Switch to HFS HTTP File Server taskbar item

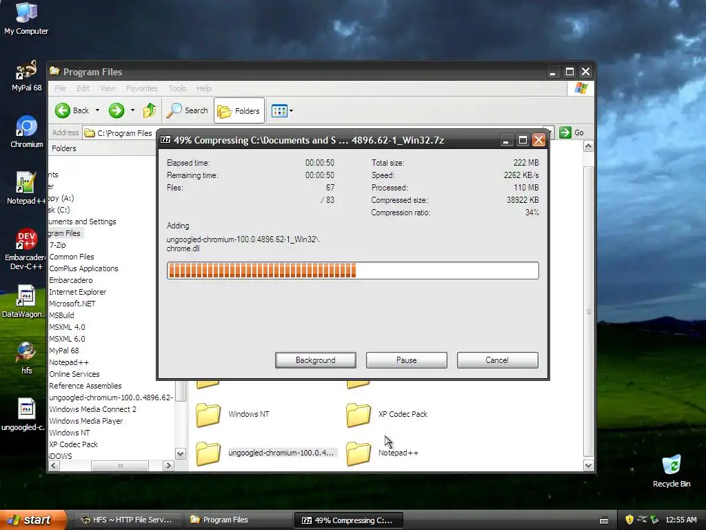coord(126,520)
